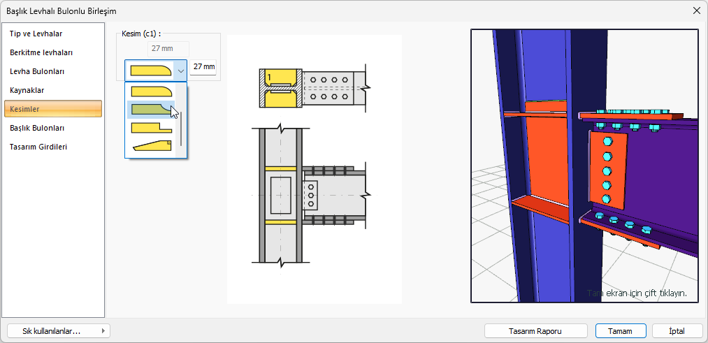Open Tasarım Girdileri section
Viewport: 708px width, 343px height.
[x=38, y=147]
